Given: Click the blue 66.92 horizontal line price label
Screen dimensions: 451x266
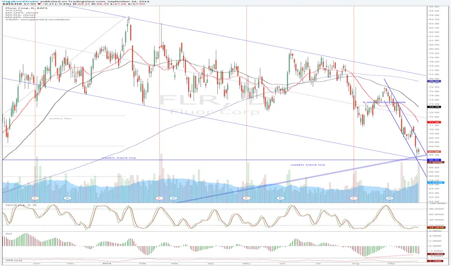Looking at the screenshot, I should [x=435, y=160].
